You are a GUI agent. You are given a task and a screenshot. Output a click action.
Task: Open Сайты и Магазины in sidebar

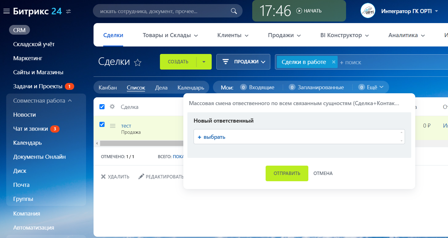[x=38, y=72]
